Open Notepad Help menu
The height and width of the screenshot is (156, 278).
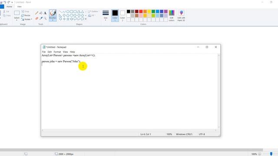(73, 52)
